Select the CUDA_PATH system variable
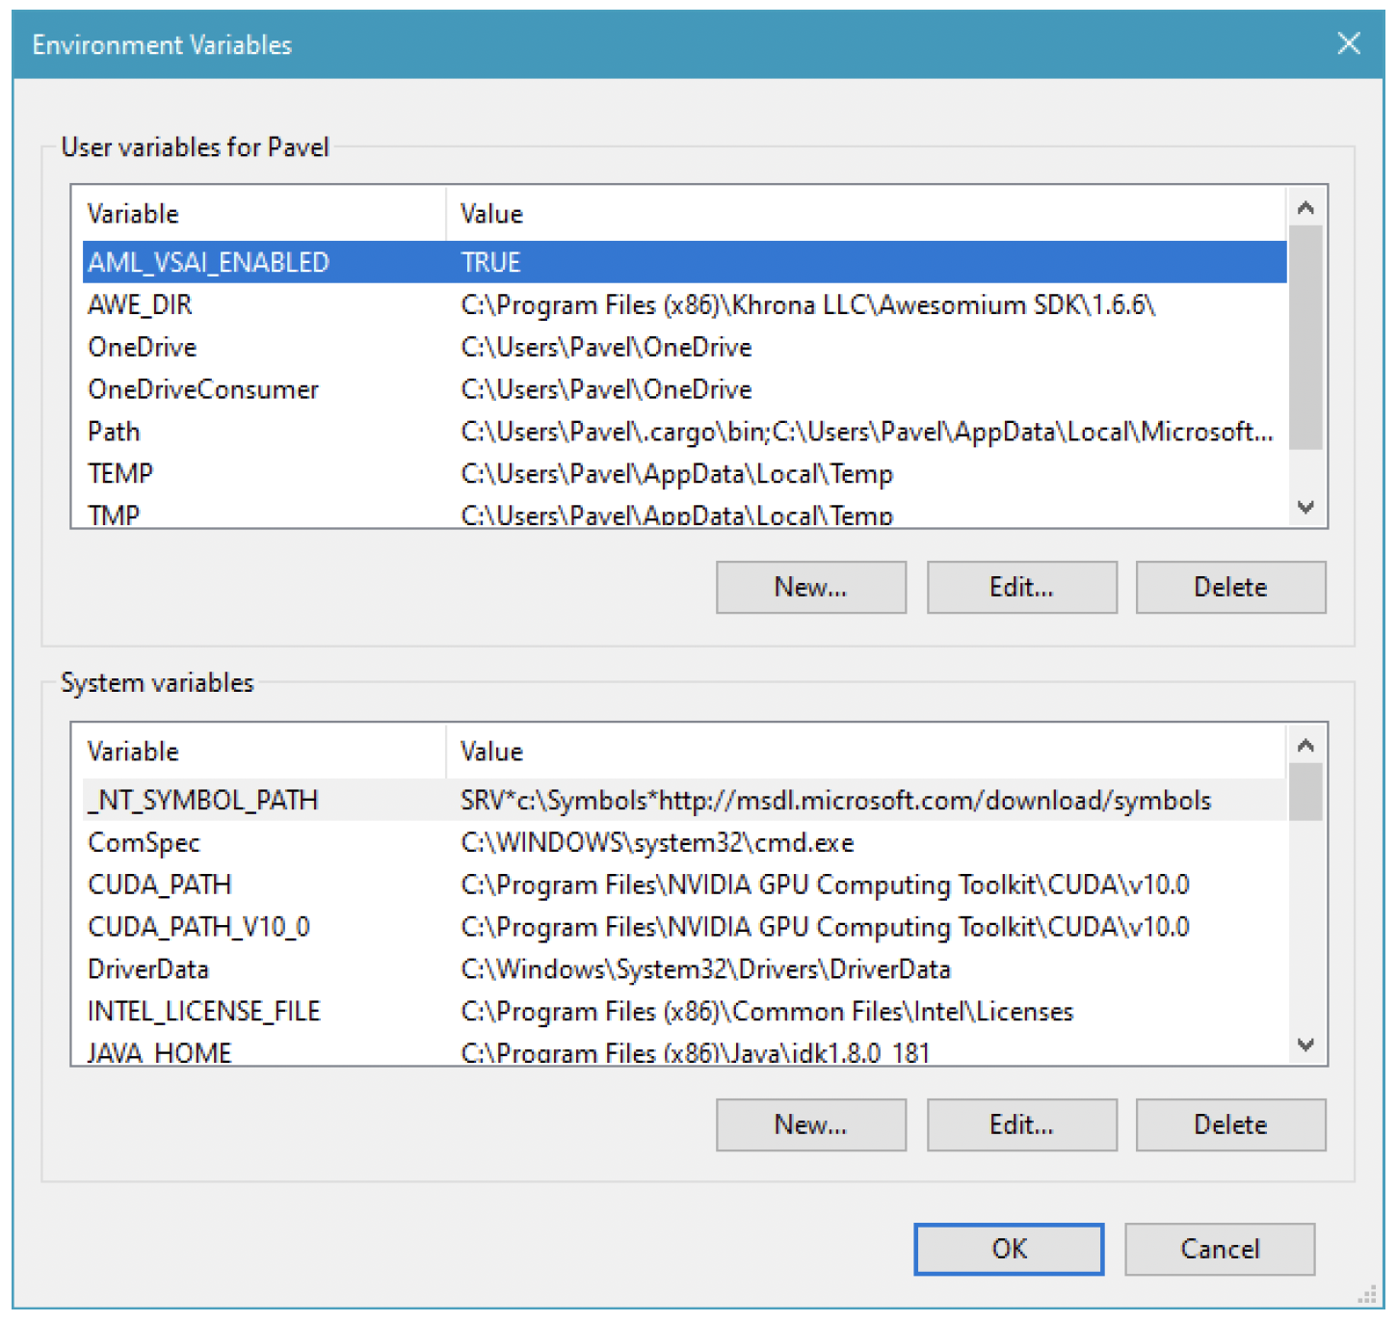 pos(160,885)
